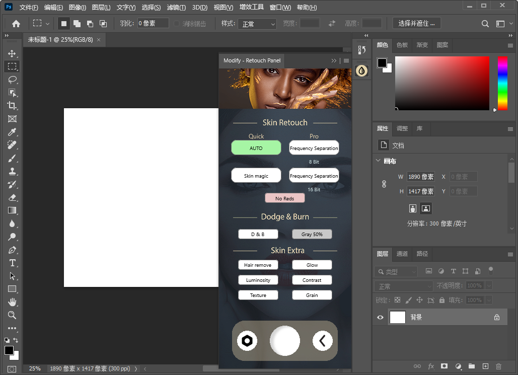Open the marquee tool preset dropdown arrow

(x=47, y=24)
